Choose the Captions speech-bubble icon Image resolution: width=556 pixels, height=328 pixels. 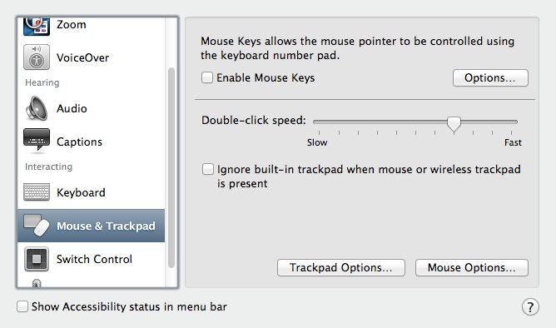[x=36, y=141]
